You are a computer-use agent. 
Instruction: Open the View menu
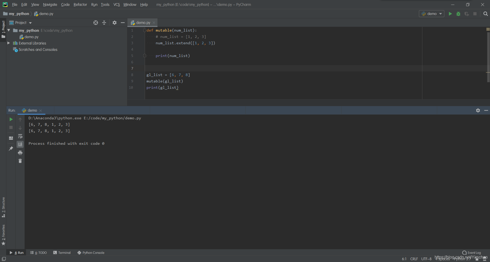pyautogui.click(x=35, y=5)
